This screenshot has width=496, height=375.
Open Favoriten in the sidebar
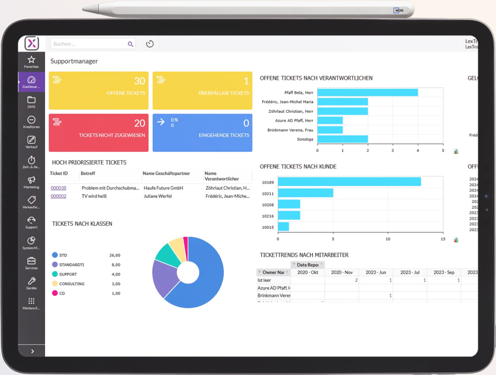pos(31,61)
